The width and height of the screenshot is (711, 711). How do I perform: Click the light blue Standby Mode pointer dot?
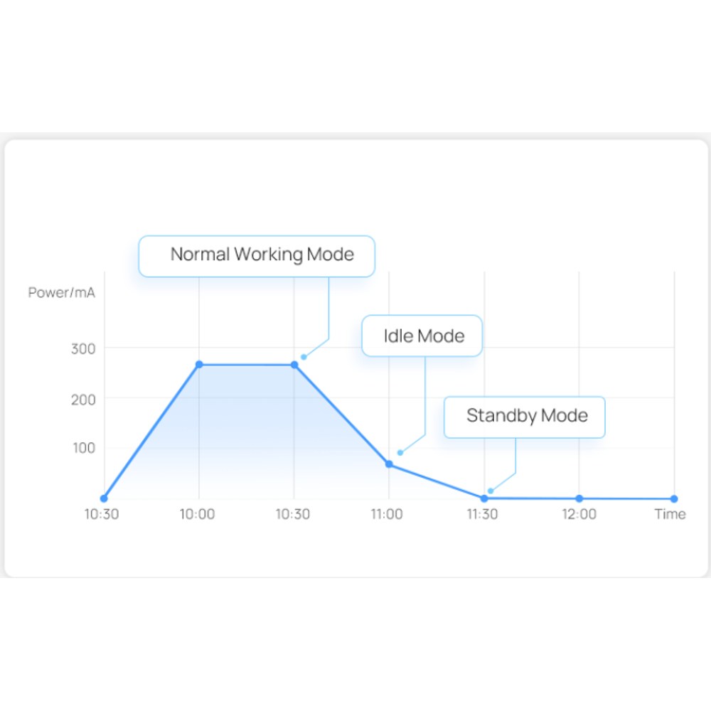pyautogui.click(x=490, y=491)
